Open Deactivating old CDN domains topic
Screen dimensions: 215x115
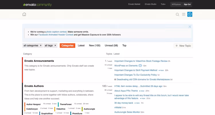click(x=143, y=80)
